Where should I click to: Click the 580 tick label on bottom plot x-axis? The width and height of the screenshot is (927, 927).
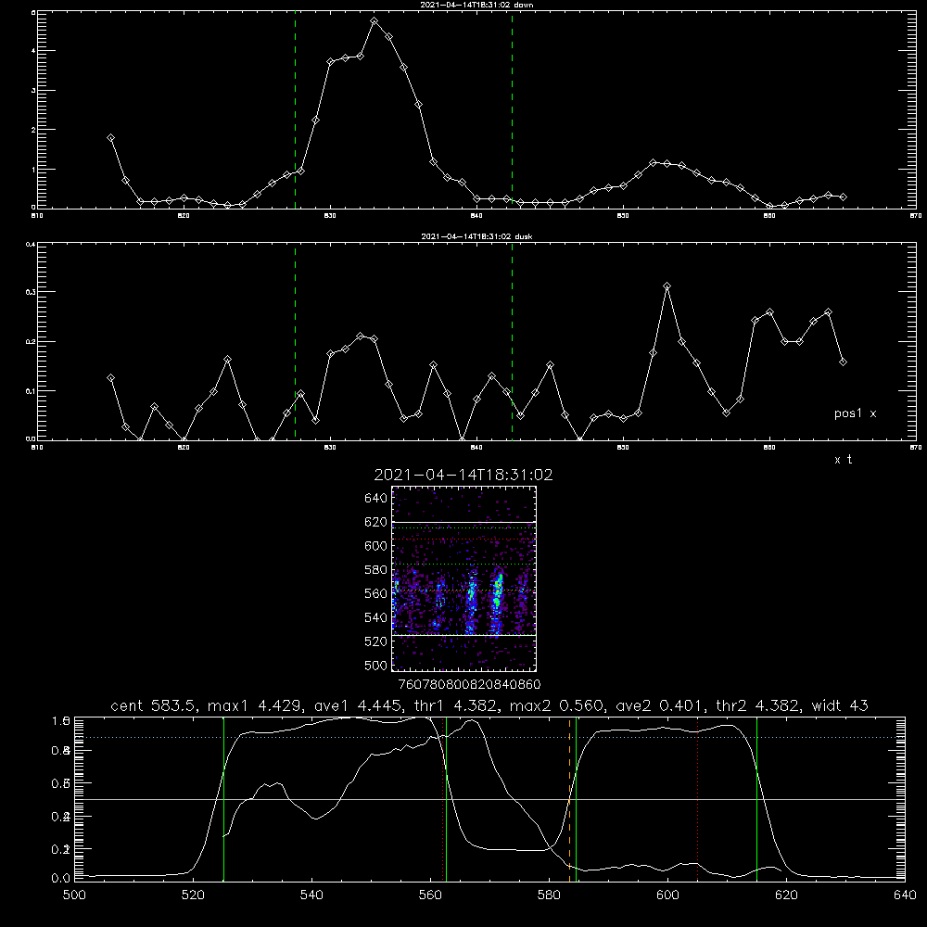pyautogui.click(x=549, y=895)
